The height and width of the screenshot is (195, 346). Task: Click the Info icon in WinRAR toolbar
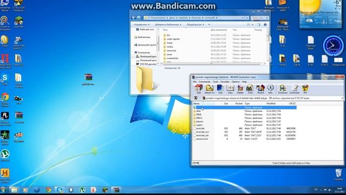point(270,89)
